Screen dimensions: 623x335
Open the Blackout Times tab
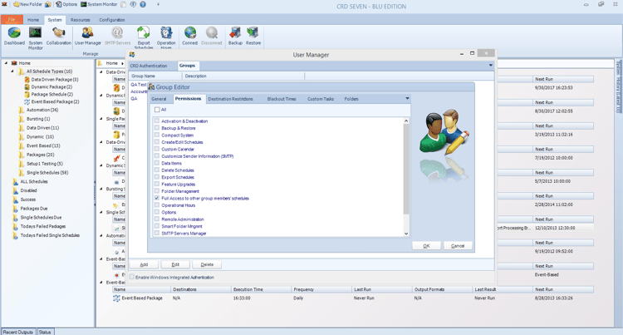[x=282, y=99]
